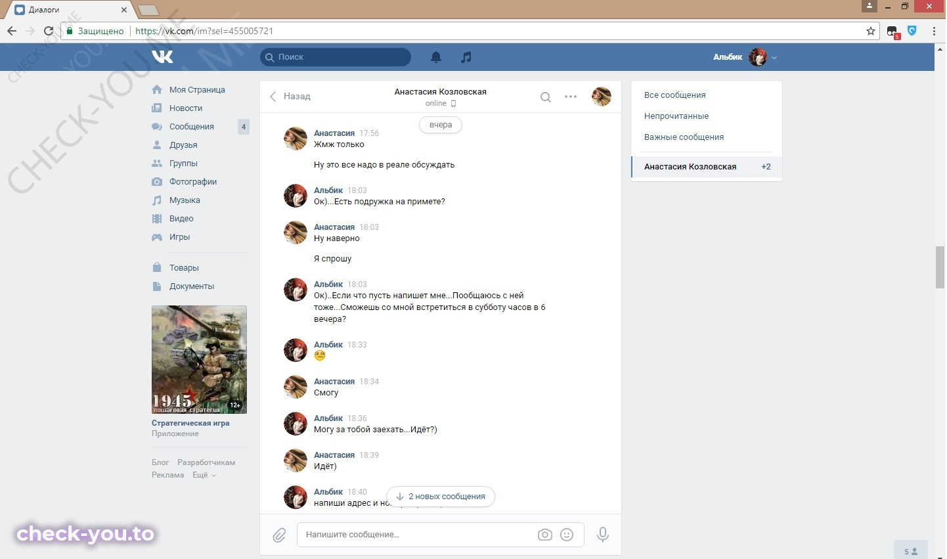Image resolution: width=947 pixels, height=559 pixels.
Task: Click the unread count badge 4 next to Сообщения
Action: pyautogui.click(x=244, y=127)
